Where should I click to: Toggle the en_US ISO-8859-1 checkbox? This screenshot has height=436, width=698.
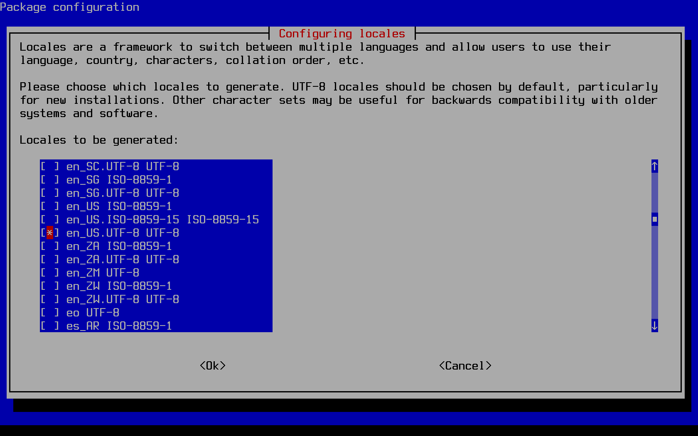coord(50,206)
